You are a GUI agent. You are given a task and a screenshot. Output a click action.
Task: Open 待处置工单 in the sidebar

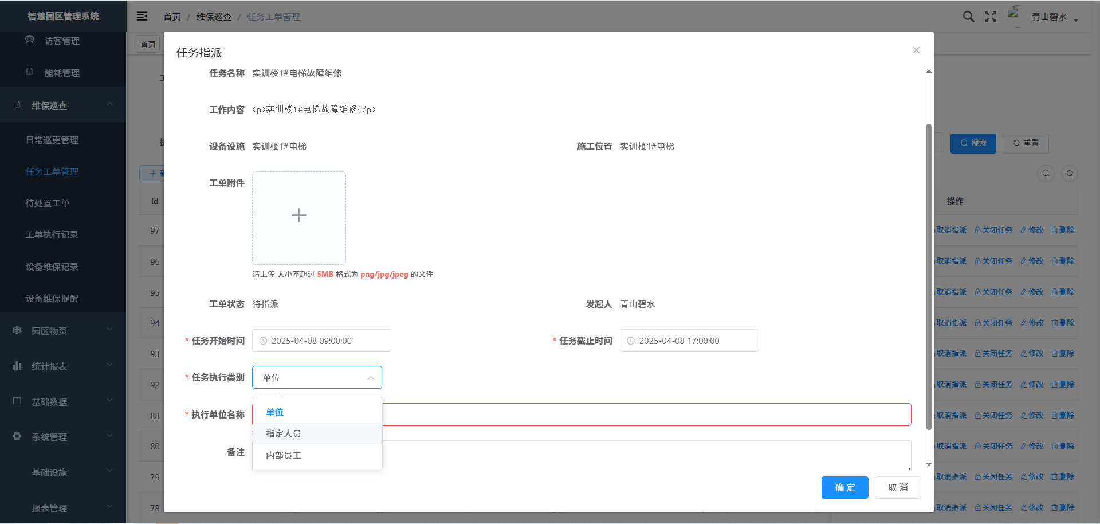pos(48,204)
